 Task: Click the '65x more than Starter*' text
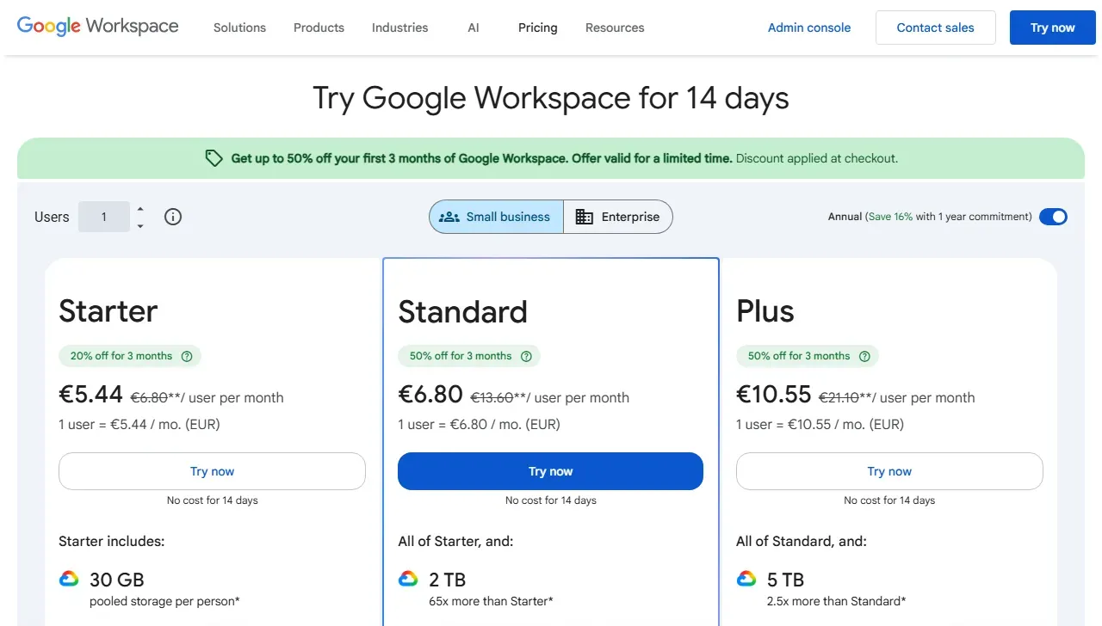[x=491, y=601]
